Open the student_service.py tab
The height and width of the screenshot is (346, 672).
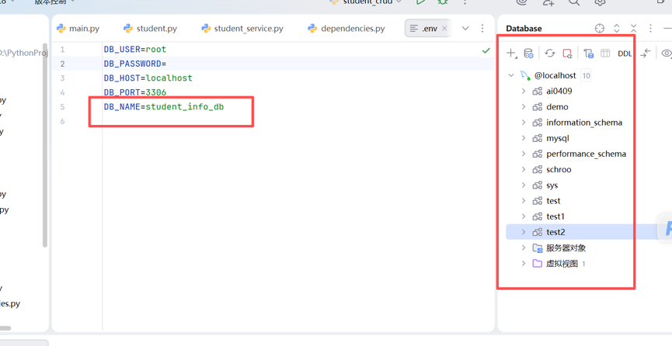point(242,28)
